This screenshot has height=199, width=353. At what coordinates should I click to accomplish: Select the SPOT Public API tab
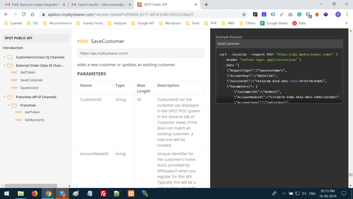point(167,4)
